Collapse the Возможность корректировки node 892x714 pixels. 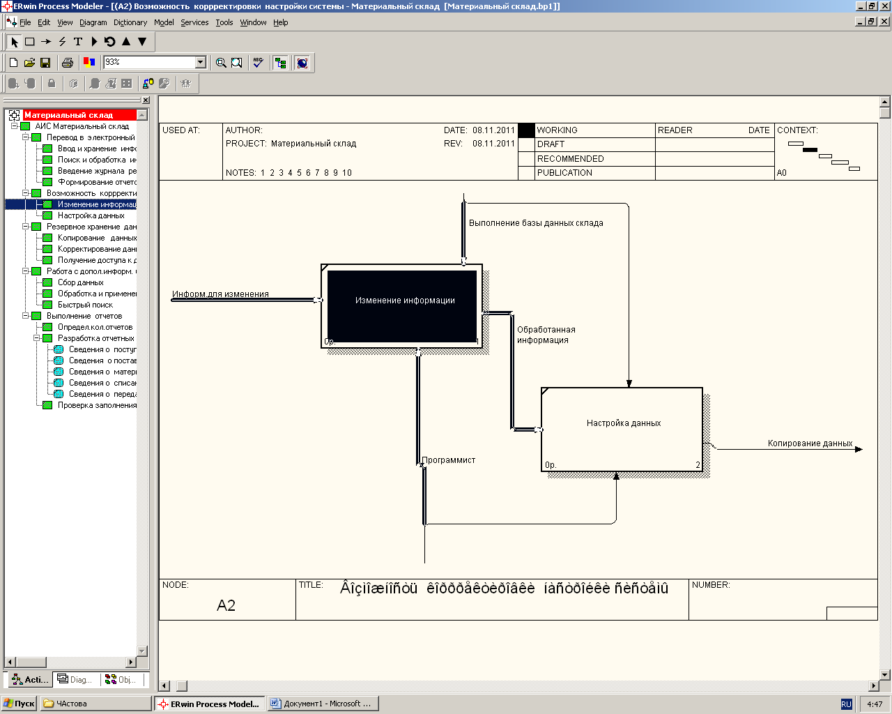point(26,193)
